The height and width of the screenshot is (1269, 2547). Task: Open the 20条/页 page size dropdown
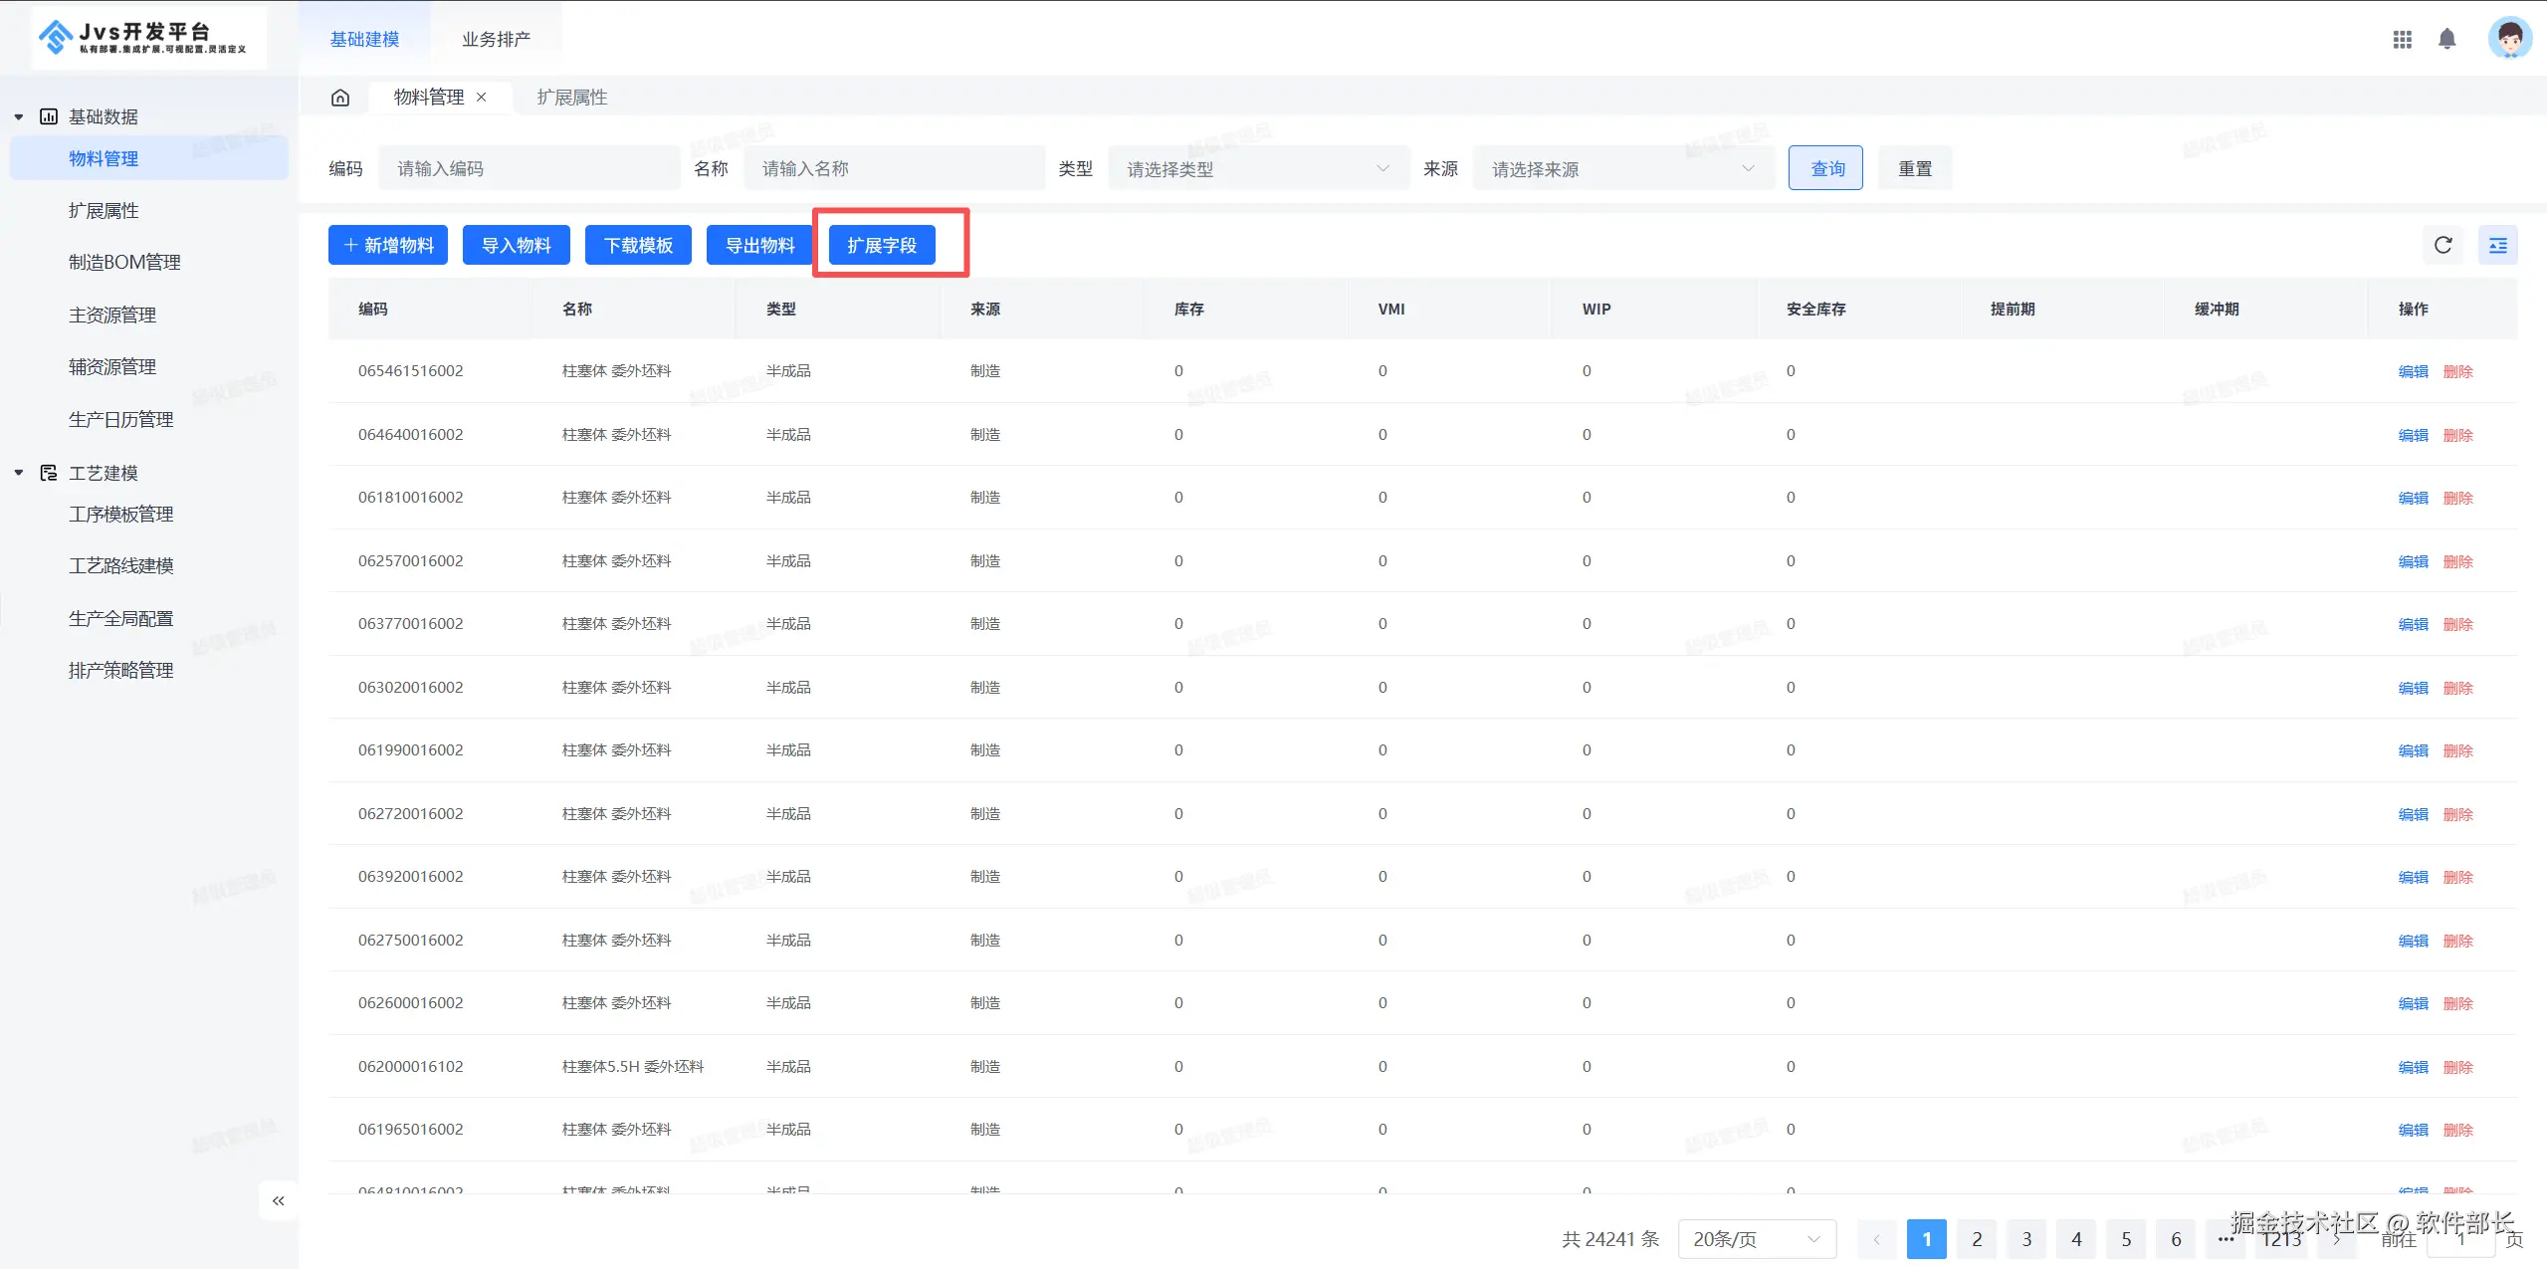[x=1756, y=1239]
